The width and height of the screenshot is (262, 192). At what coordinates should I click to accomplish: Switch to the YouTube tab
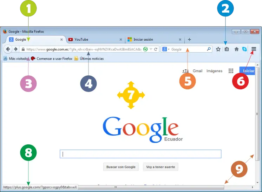(96, 40)
